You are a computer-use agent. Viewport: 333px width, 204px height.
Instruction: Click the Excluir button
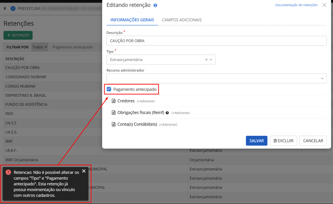pyautogui.click(x=283, y=141)
